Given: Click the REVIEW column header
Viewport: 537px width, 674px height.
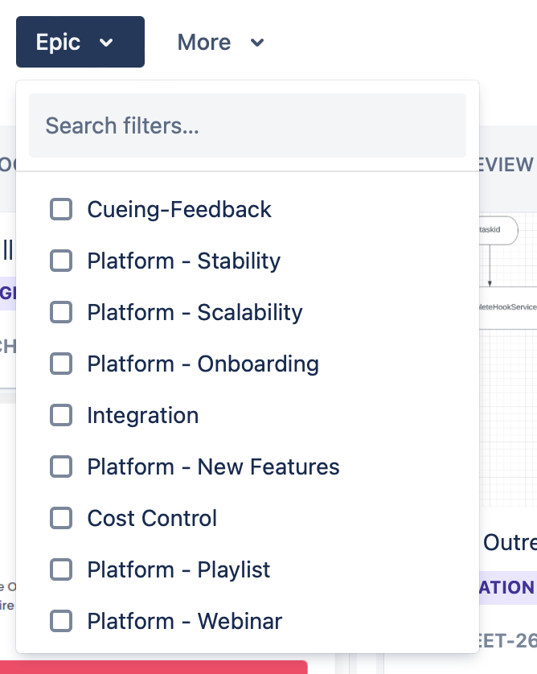Looking at the screenshot, I should click(508, 164).
